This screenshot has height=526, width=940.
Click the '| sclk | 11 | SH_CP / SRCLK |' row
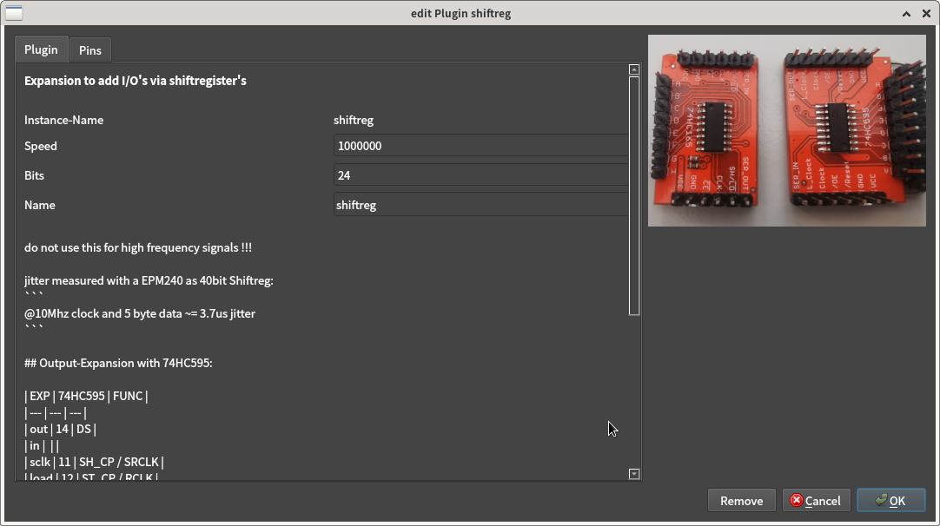click(x=94, y=462)
